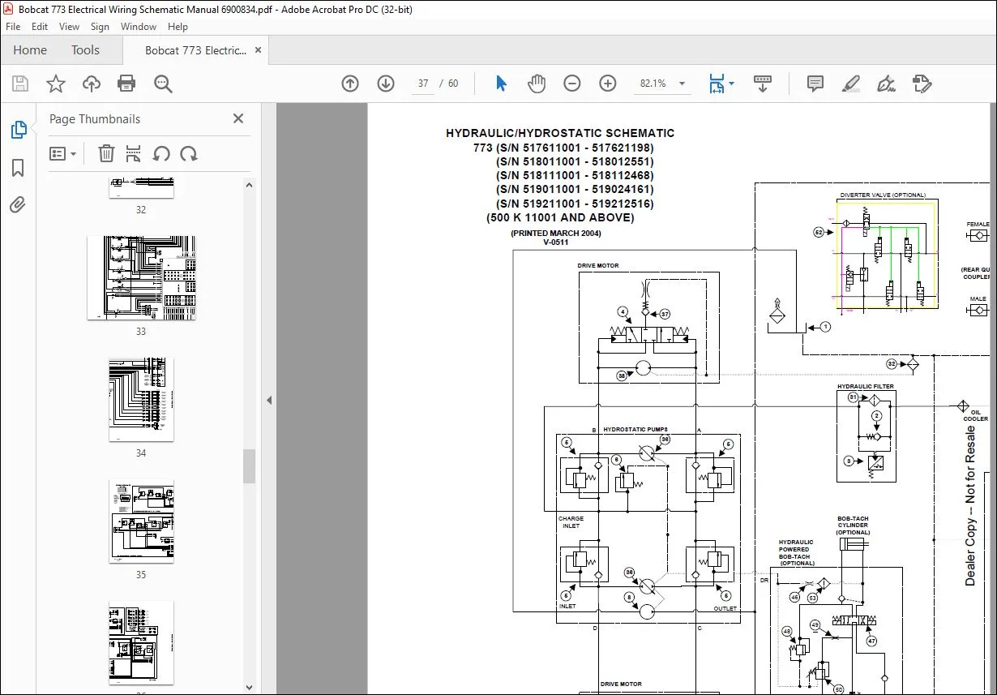The height and width of the screenshot is (695, 997).
Task: Open the Sign menu
Action: click(100, 27)
